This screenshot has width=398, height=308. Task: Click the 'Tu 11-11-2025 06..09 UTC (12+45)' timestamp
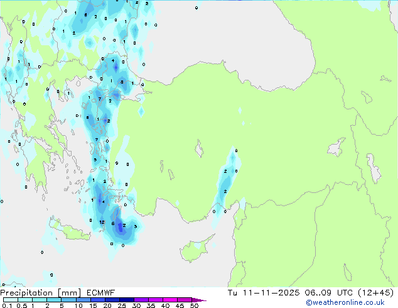(x=311, y=293)
